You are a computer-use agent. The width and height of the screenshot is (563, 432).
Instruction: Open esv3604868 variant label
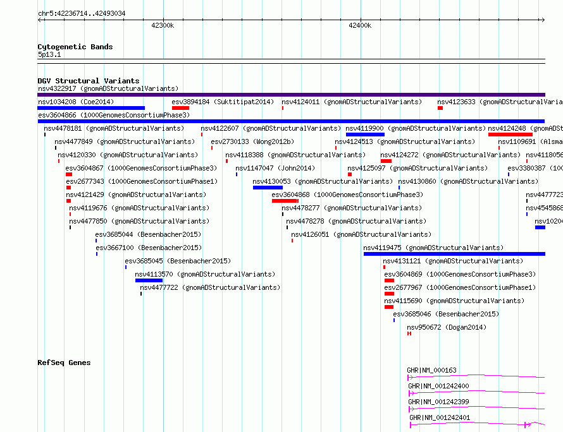pos(347,195)
